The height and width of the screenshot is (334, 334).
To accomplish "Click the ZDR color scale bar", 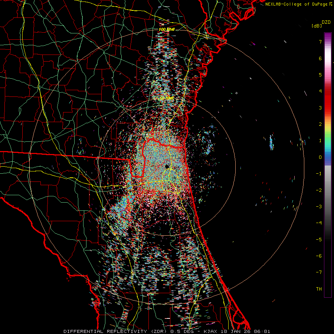I will pyautogui.click(x=328, y=165).
